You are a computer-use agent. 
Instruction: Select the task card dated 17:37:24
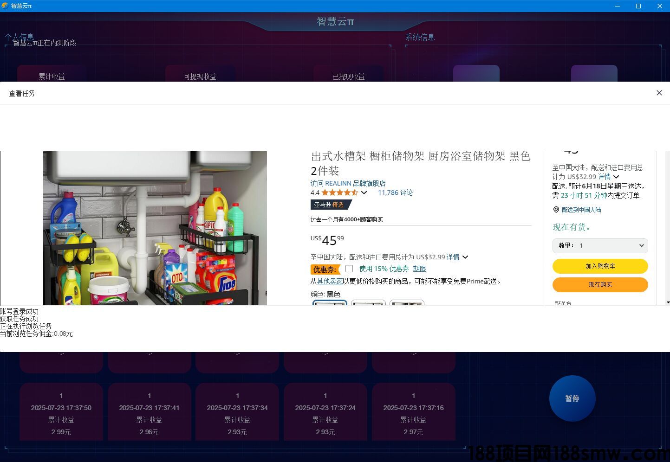[x=325, y=411]
